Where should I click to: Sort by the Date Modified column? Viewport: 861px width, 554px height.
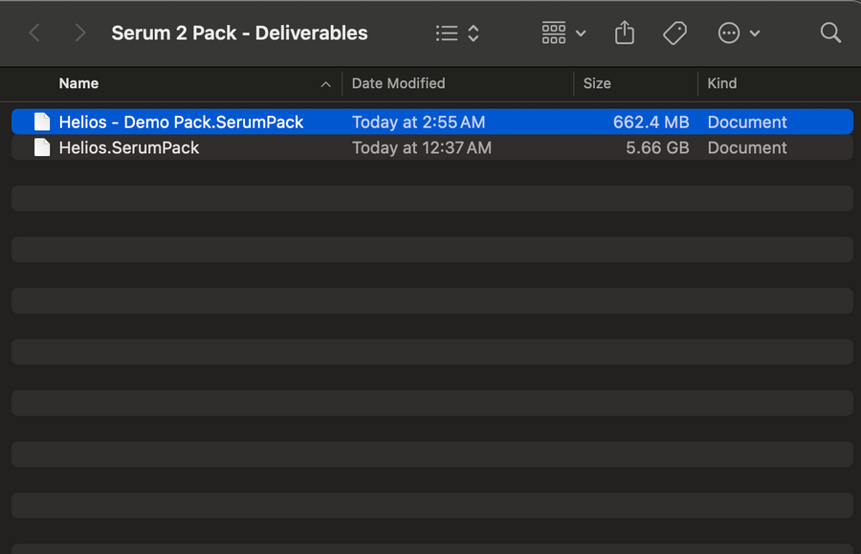(398, 83)
